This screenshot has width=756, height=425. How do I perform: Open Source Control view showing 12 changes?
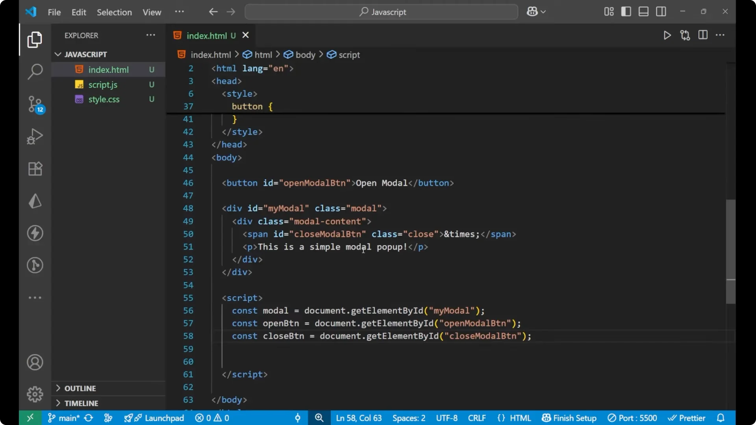35,104
